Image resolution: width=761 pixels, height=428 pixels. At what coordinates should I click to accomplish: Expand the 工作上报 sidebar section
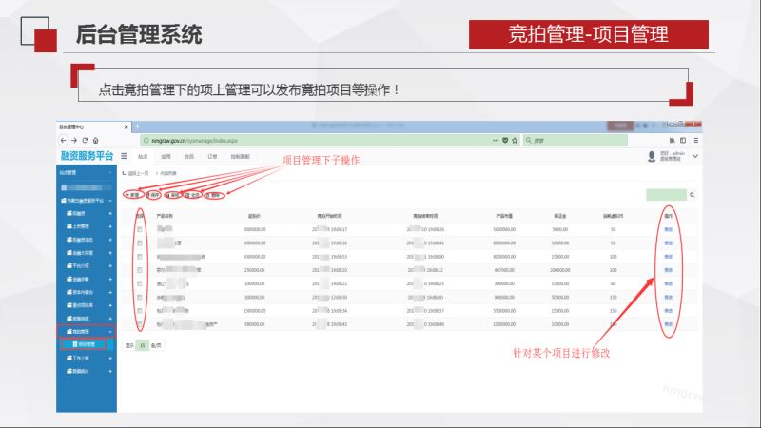tap(110, 357)
